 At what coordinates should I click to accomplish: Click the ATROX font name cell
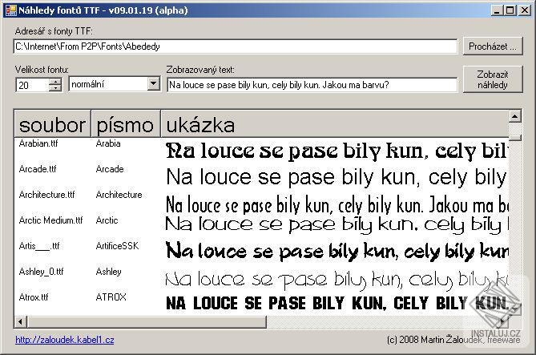(111, 297)
